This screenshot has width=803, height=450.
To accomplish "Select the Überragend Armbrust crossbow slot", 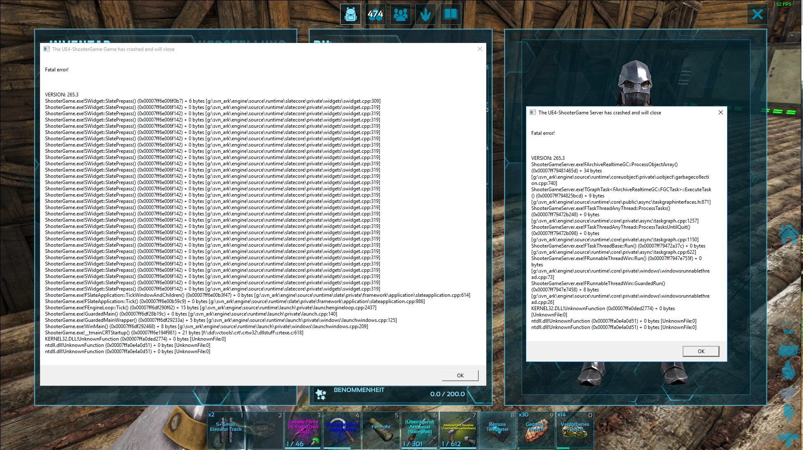I will coord(420,430).
